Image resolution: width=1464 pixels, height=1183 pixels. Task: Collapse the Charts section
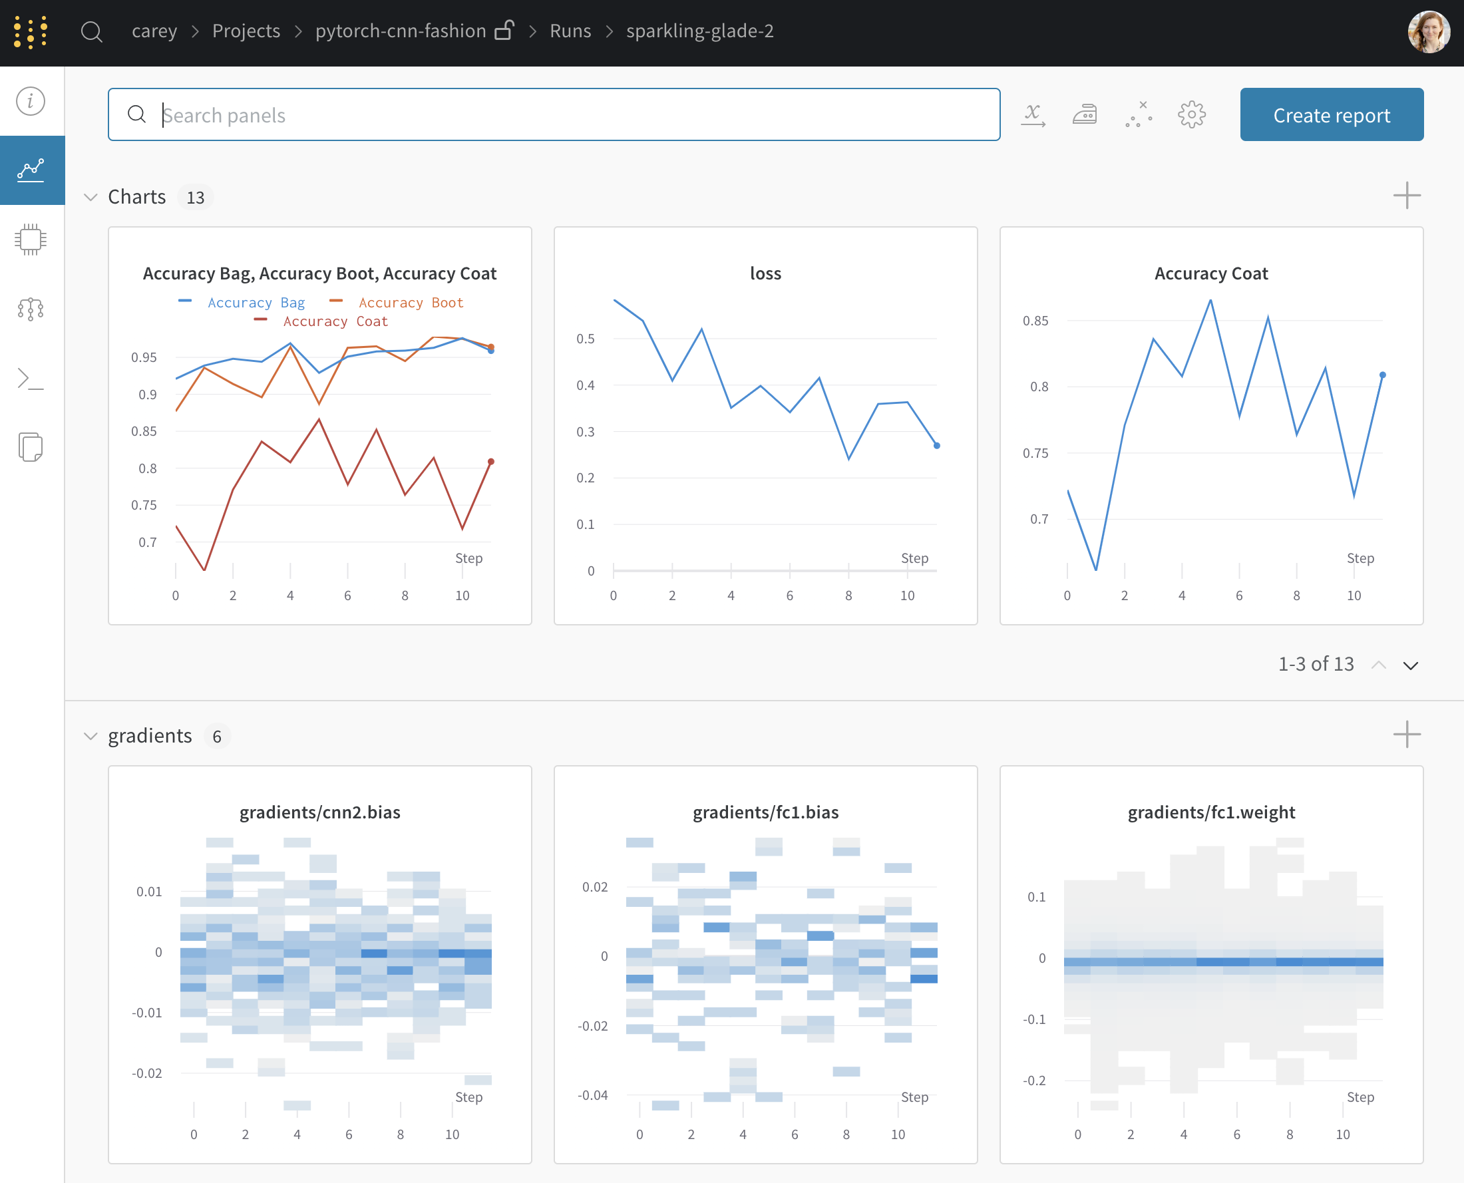(91, 198)
